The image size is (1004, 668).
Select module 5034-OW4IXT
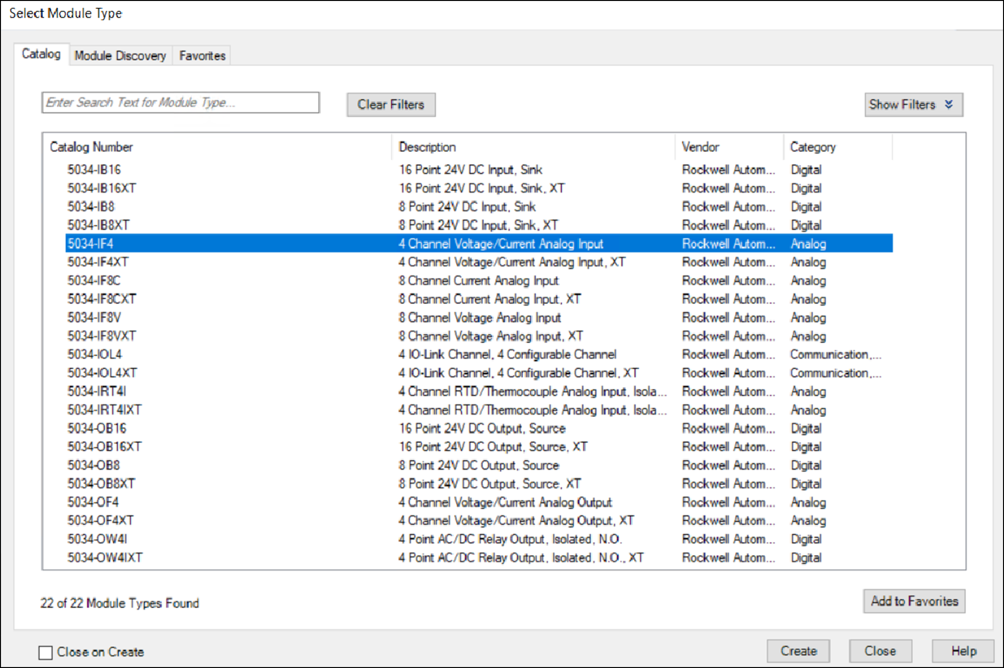click(479, 557)
